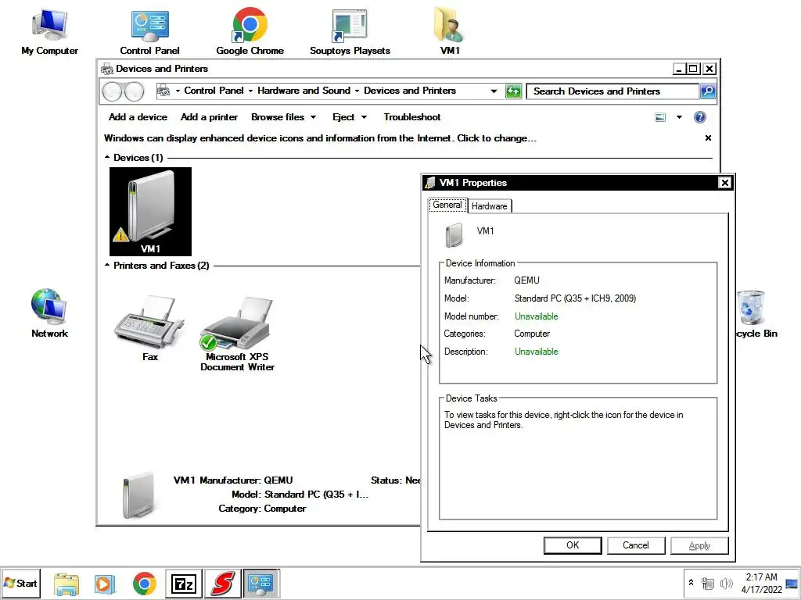The height and width of the screenshot is (600, 801).
Task: Click Add a device command
Action: coord(138,117)
